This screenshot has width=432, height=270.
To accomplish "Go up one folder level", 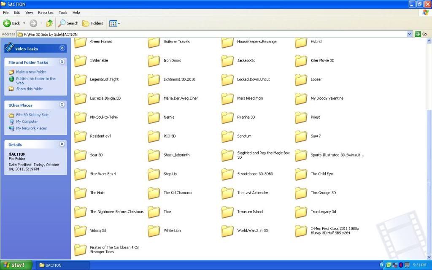I will 50,24.
